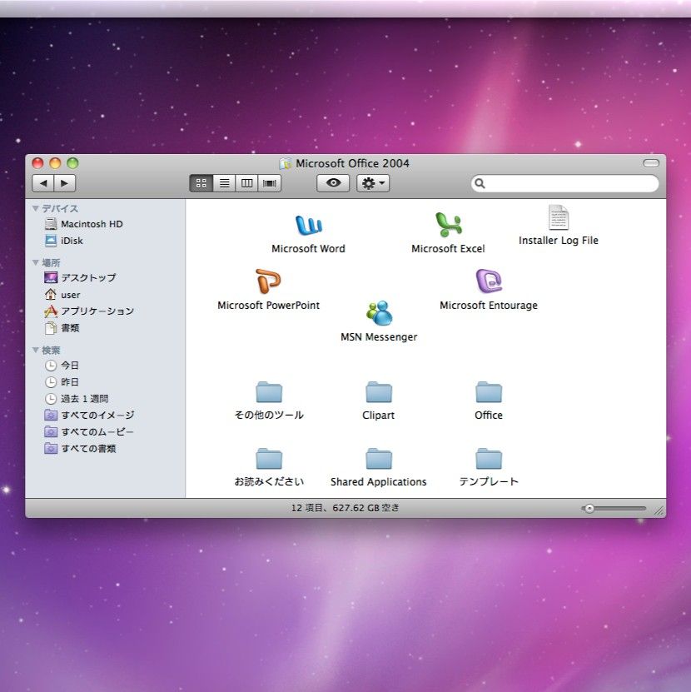Select the すべての書類 saved search
691x692 pixels.
click(80, 448)
